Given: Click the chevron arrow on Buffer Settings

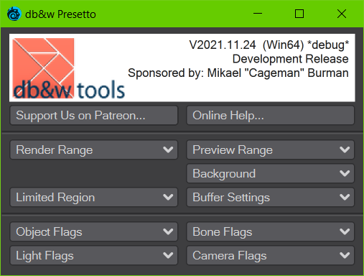Looking at the screenshot, I should (x=345, y=197).
